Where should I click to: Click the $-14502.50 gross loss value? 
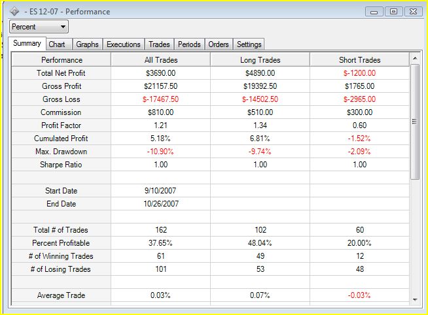tap(260, 99)
